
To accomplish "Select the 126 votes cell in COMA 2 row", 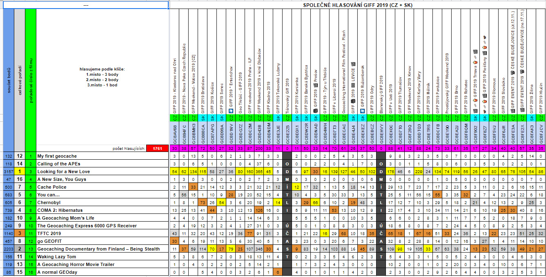I will tap(259, 210).
